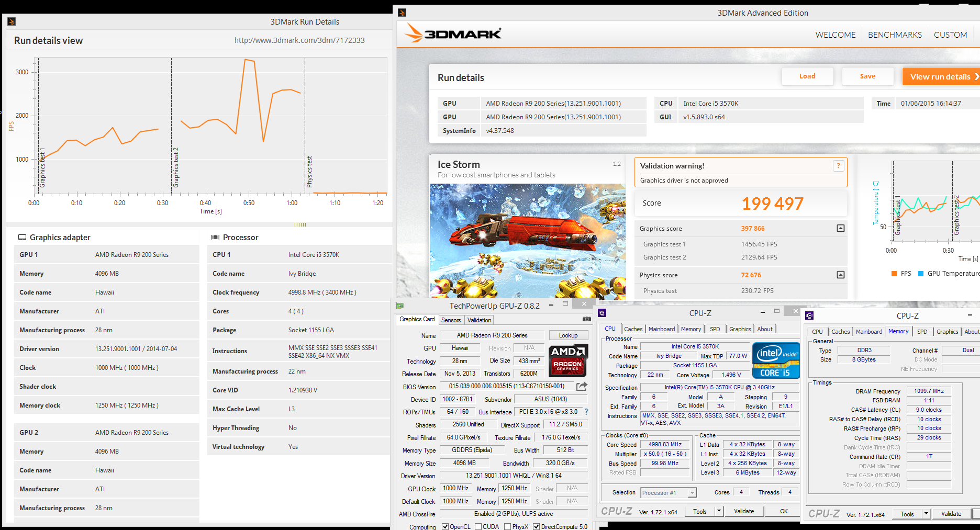Viewport: 980px width, 530px height.
Task: Open the WELCOME page in 3DMark
Action: coord(835,35)
